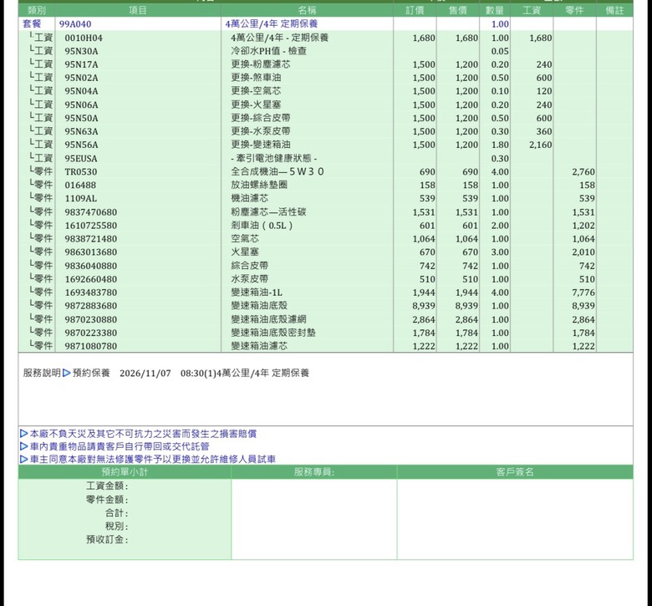Click the 數量 column header
Viewport: 652px width, 606px height.
[x=494, y=10]
